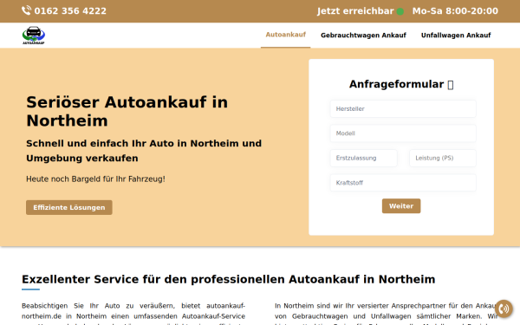Click the Weiter button

[401, 206]
